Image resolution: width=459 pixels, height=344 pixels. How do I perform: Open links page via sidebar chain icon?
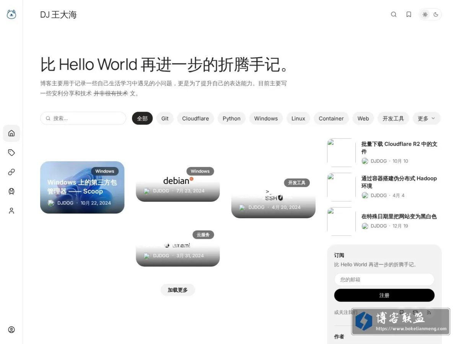coord(11,172)
